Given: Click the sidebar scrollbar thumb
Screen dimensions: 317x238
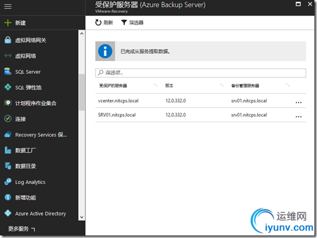Looking at the screenshot, I should point(82,92).
